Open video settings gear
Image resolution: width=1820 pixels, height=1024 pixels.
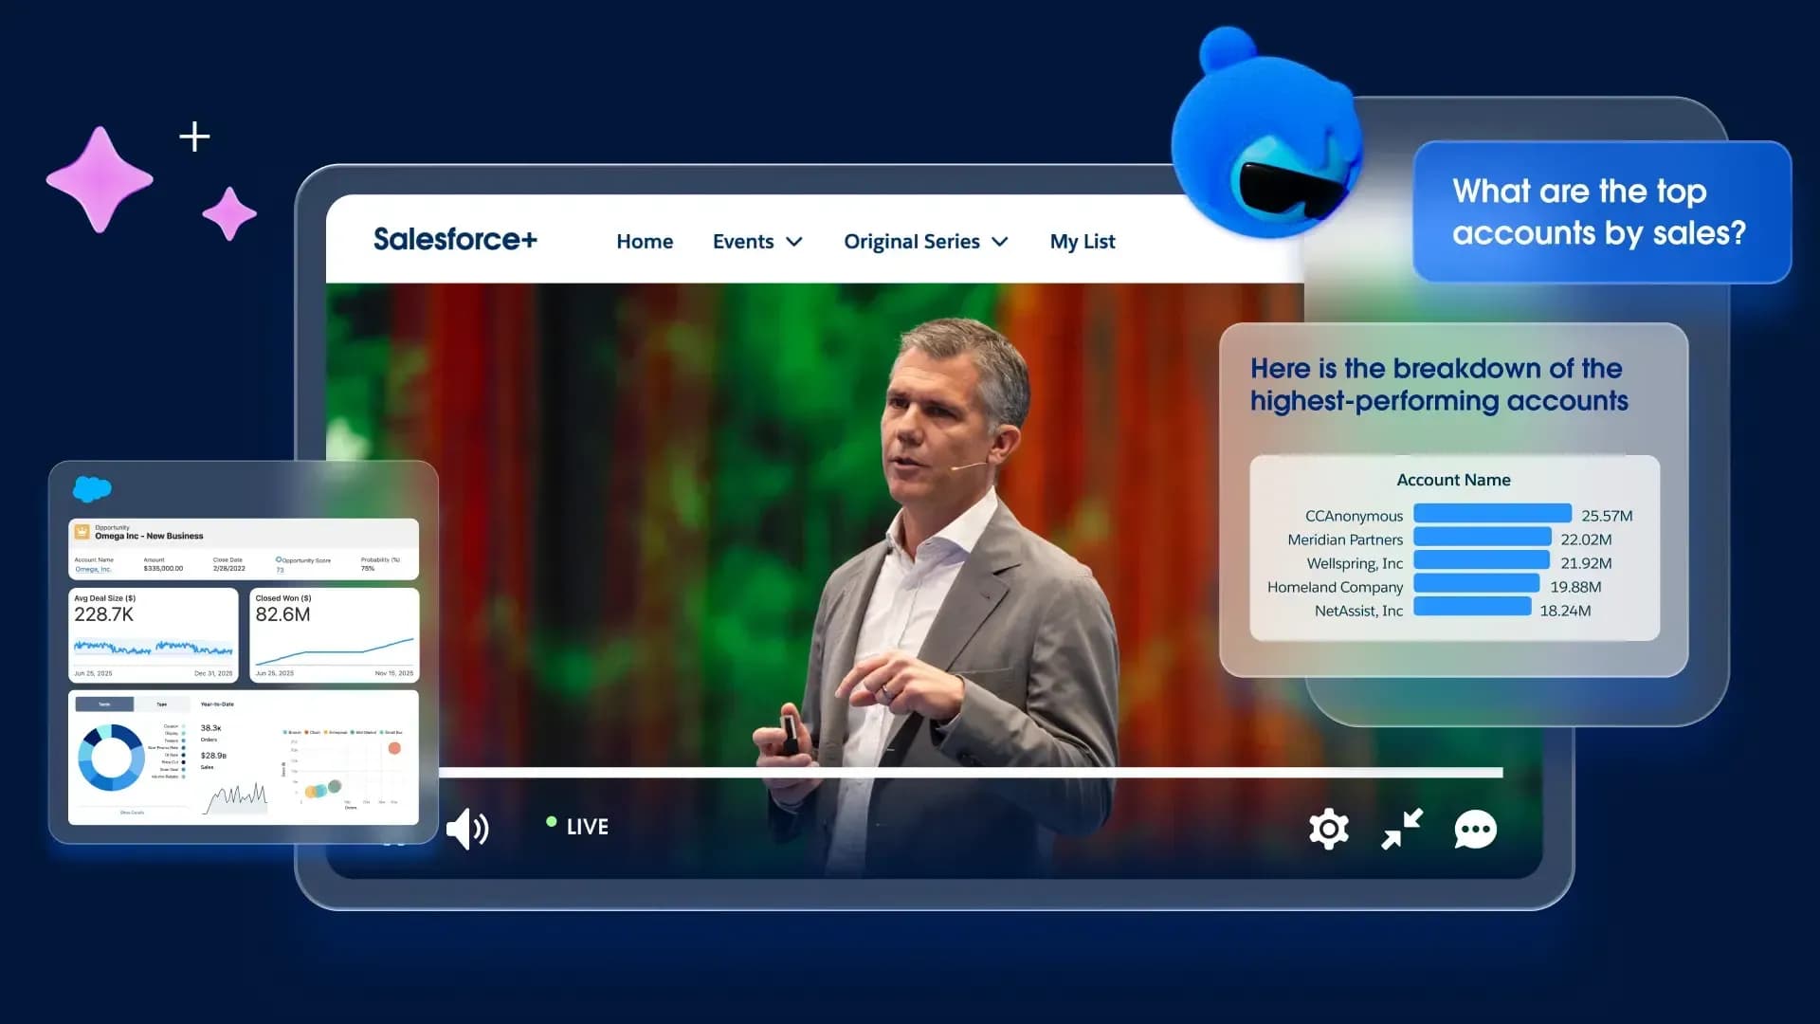pyautogui.click(x=1328, y=829)
